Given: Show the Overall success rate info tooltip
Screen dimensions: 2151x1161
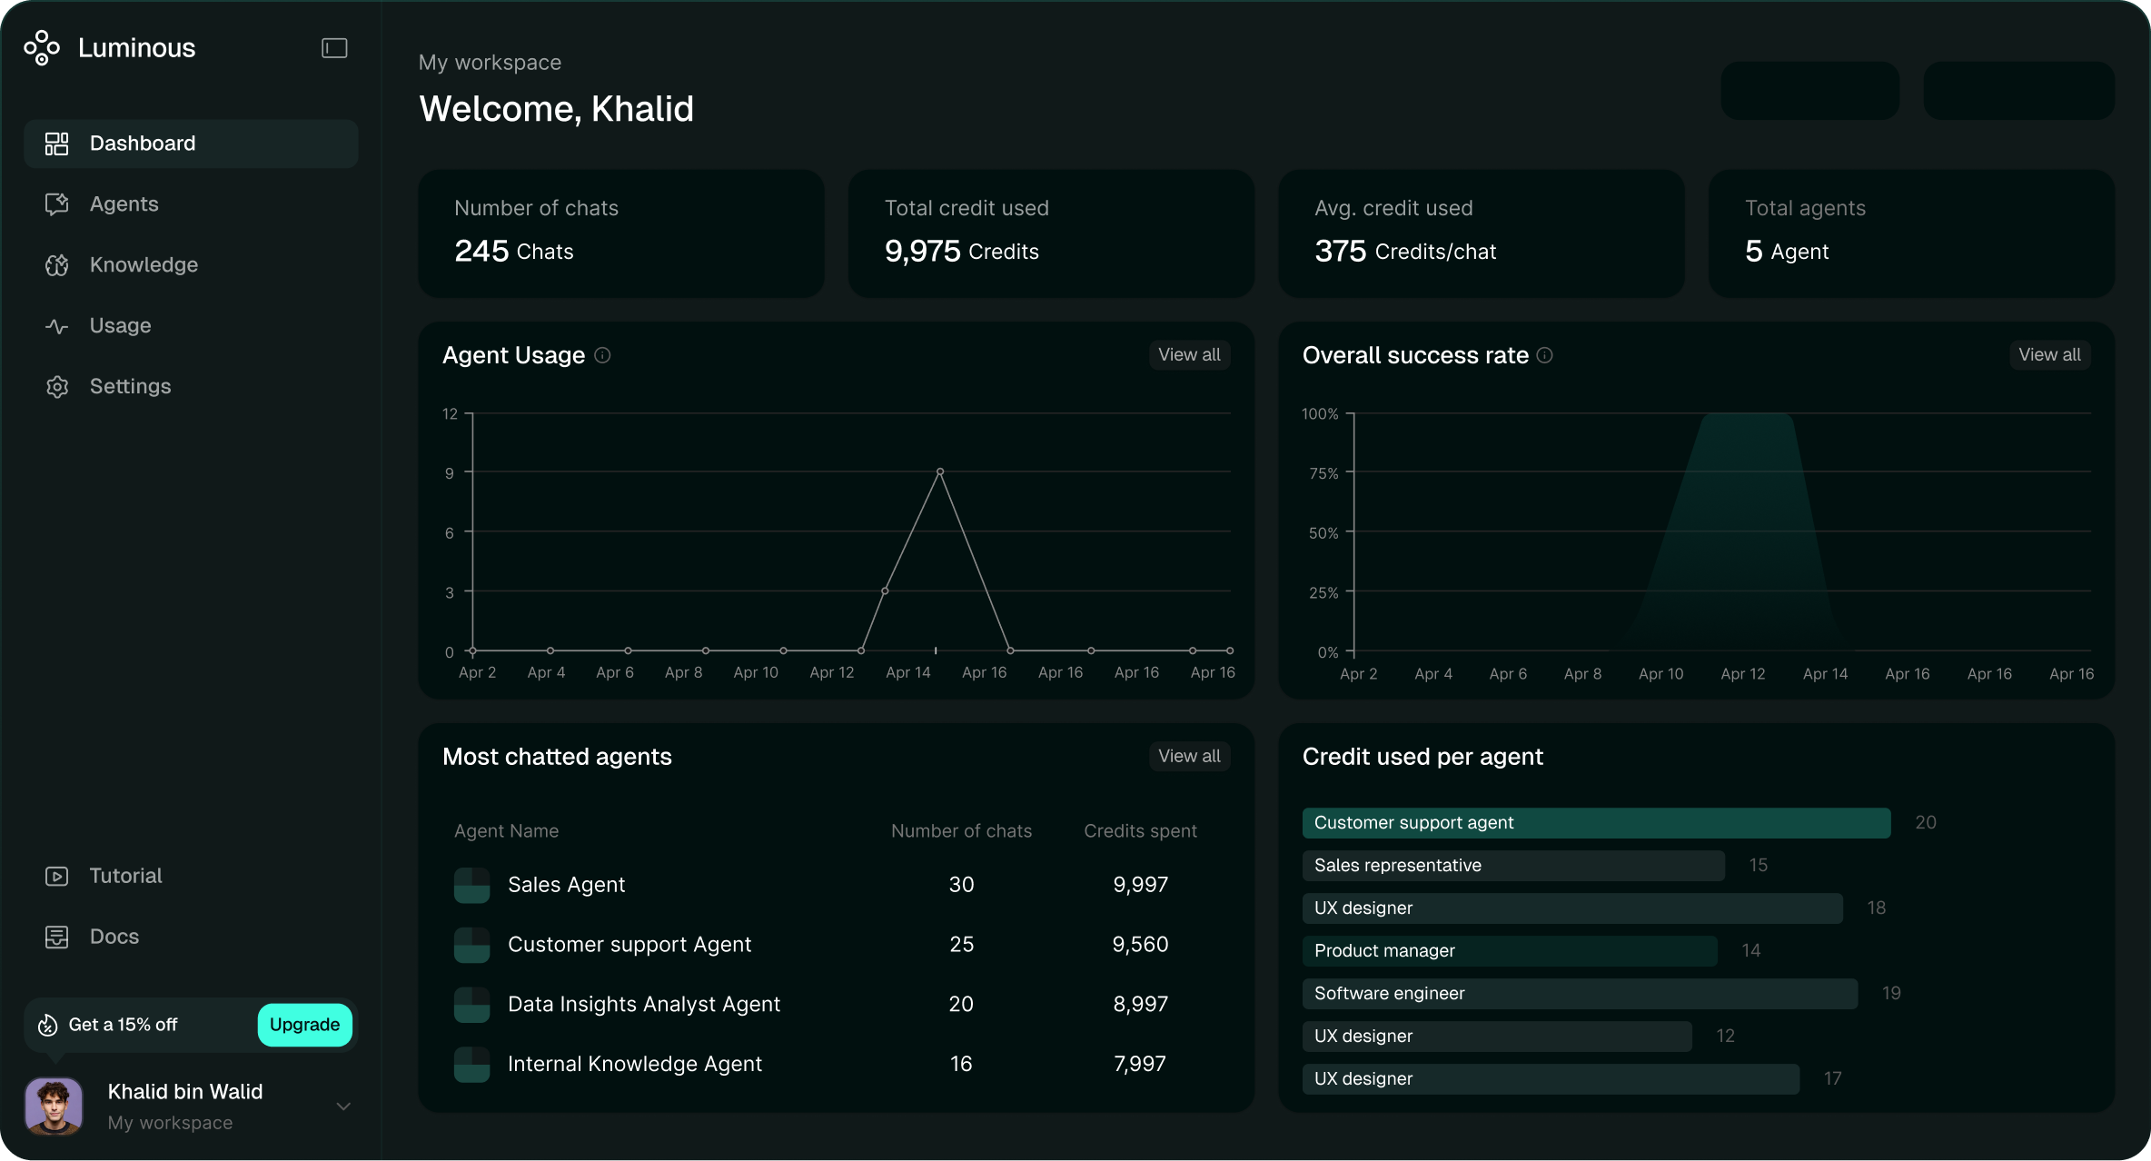Looking at the screenshot, I should [x=1544, y=356].
